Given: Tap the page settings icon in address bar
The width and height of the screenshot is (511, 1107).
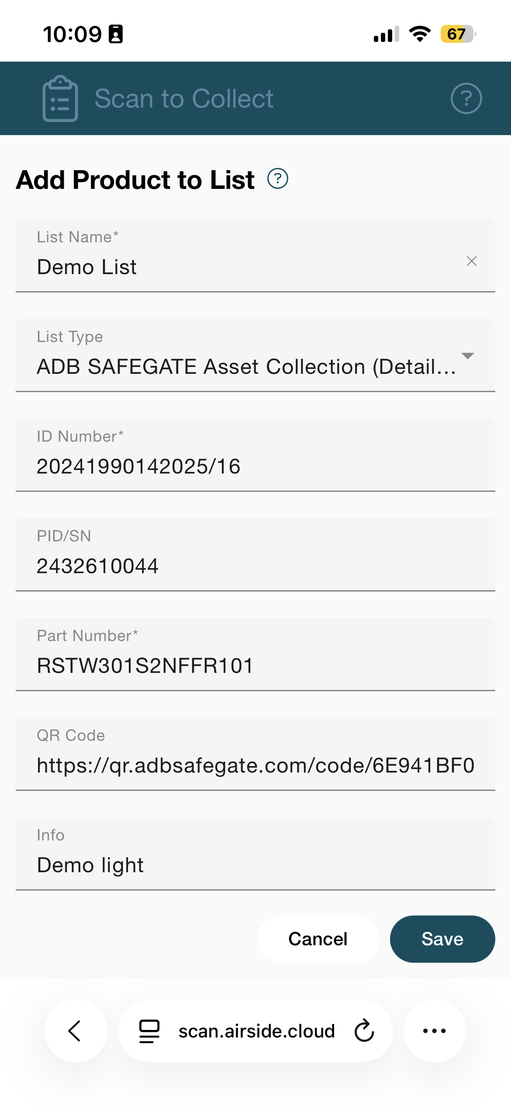Looking at the screenshot, I should [149, 1031].
